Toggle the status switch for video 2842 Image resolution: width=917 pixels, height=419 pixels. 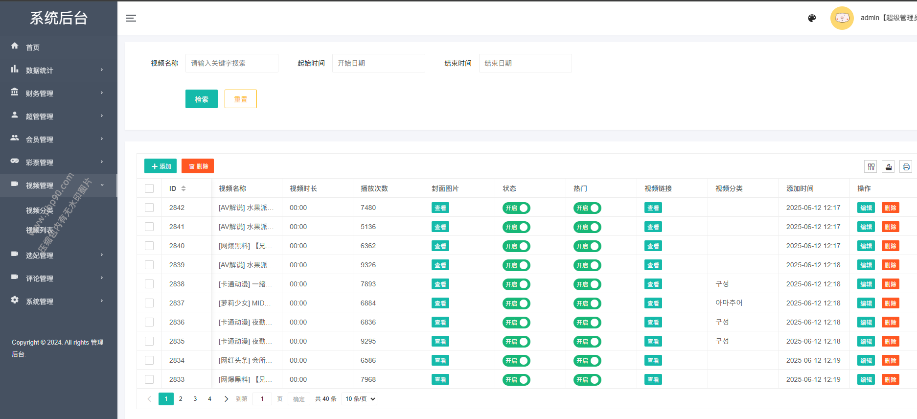click(x=516, y=208)
